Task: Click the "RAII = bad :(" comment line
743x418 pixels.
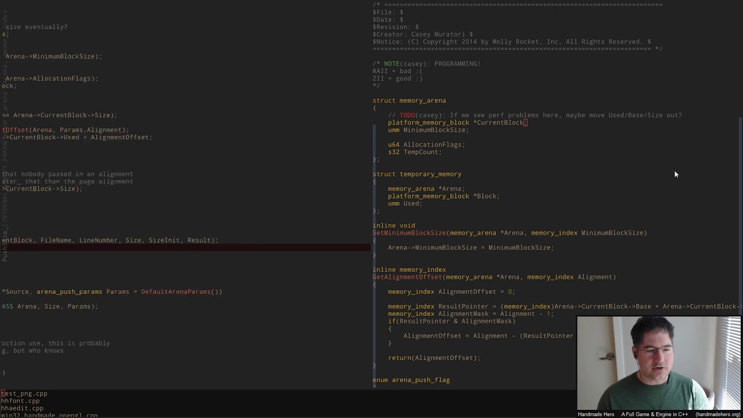Action: tap(398, 71)
